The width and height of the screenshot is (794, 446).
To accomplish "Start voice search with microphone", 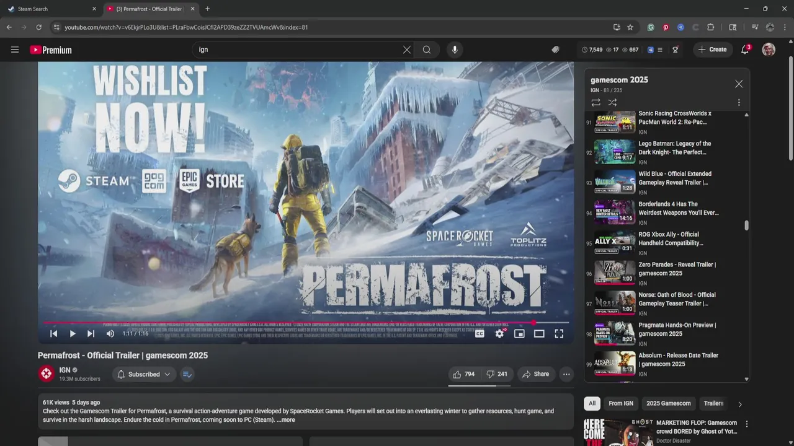I will coord(455,50).
